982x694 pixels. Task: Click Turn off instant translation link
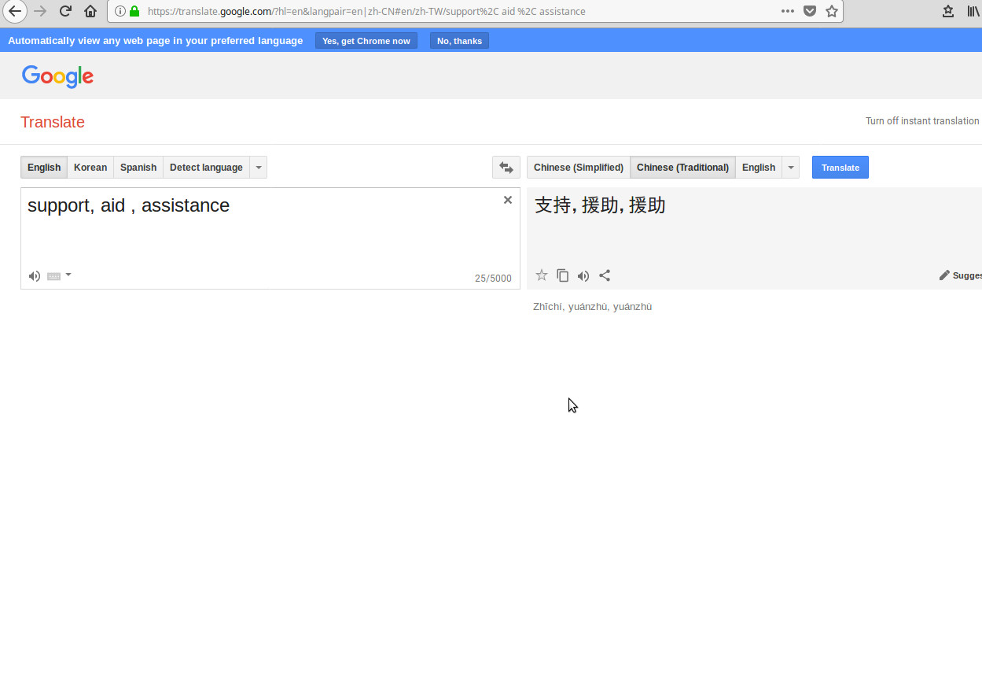(921, 121)
